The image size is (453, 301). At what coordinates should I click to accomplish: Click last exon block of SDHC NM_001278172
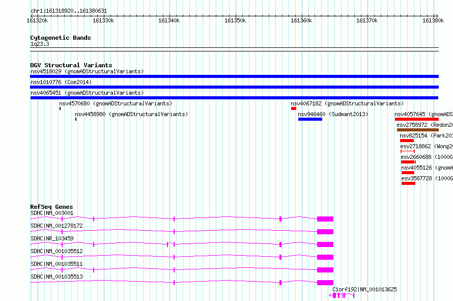click(x=325, y=232)
